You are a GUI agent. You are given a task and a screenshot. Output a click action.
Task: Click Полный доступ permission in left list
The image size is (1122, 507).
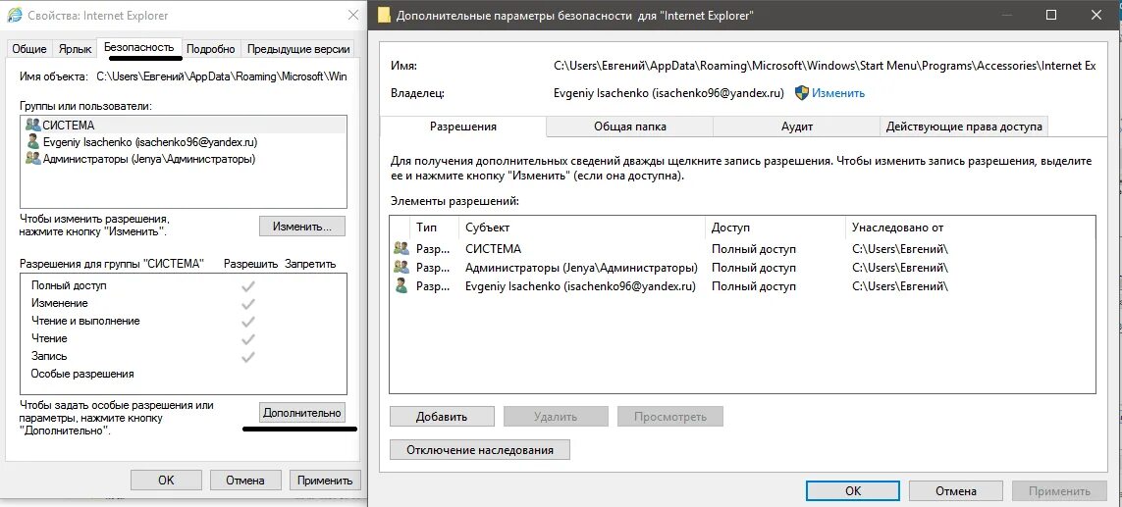[69, 285]
